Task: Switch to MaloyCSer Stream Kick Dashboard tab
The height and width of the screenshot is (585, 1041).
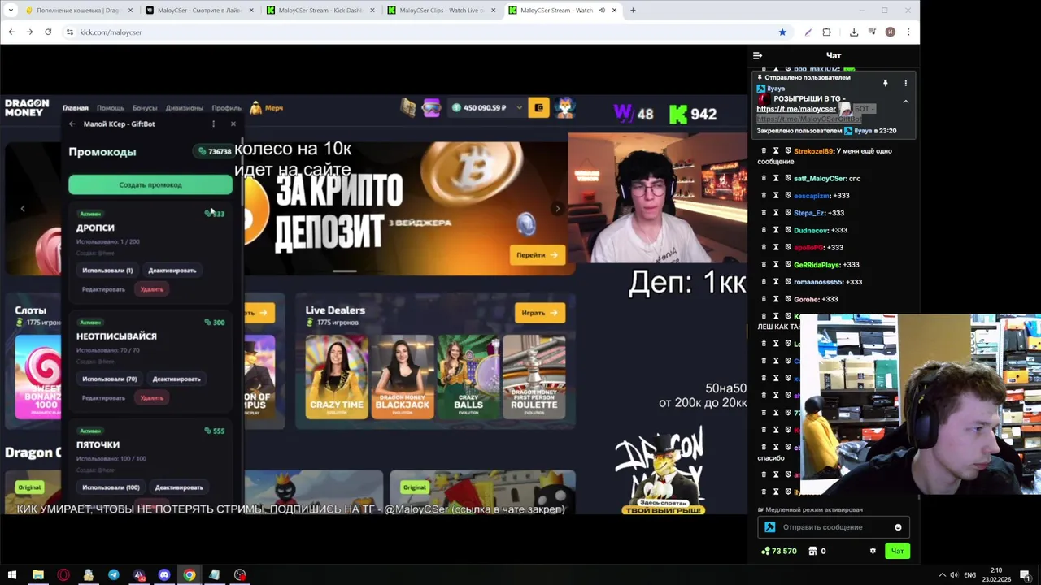Action: tap(320, 10)
